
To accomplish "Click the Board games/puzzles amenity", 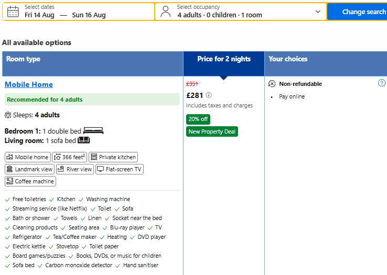I will click(39, 256).
